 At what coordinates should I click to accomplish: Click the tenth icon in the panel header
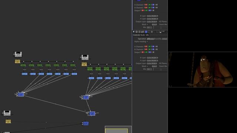pyautogui.click(x=160, y=32)
